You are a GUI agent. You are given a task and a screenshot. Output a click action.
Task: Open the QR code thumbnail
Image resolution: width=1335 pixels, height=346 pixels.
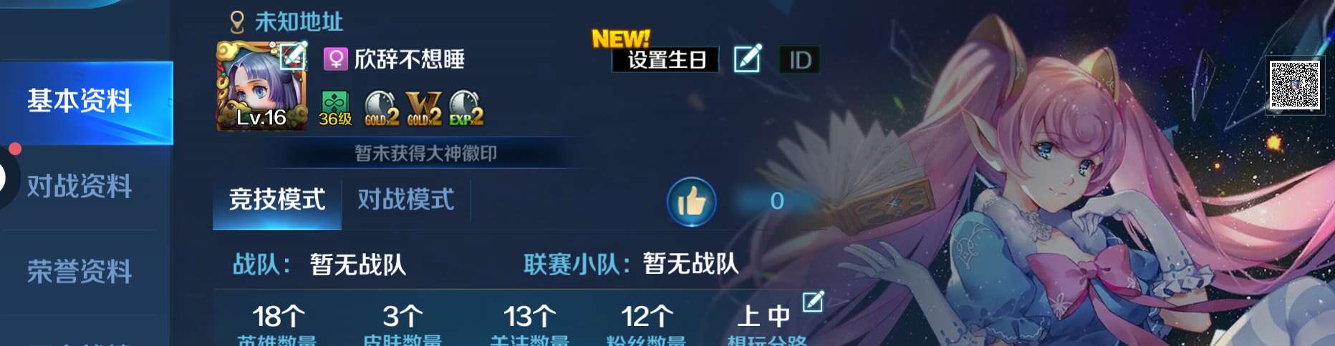pos(1294,84)
